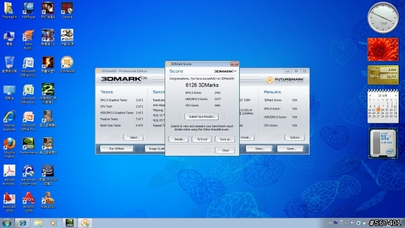
Task: Go to previous month in calendar gadget
Action: click(x=370, y=96)
